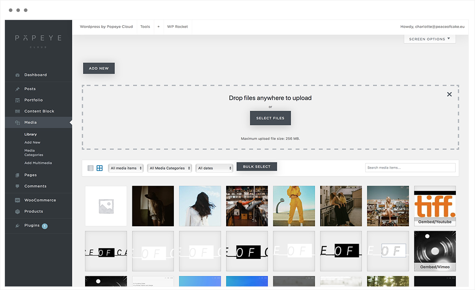Click the Media sidebar icon
Viewport: 475px width, 290px height.
click(x=18, y=123)
